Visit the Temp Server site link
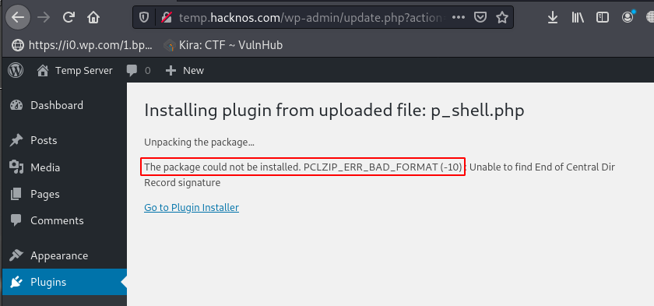The image size is (654, 306). click(x=75, y=70)
